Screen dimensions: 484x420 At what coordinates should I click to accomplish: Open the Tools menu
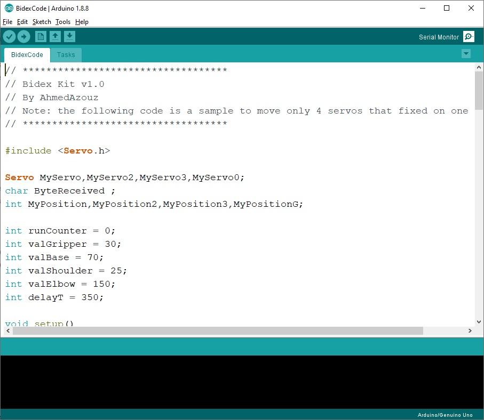62,22
